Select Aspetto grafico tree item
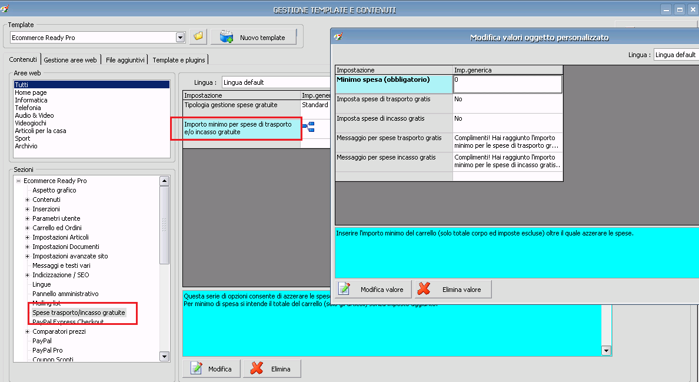 point(54,190)
